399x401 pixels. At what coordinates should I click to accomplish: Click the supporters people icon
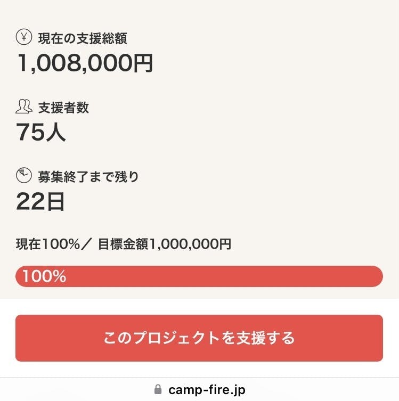[24, 107]
